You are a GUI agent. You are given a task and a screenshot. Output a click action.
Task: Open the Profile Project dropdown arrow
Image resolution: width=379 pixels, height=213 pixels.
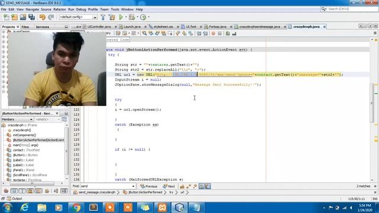pyautogui.click(x=149, y=17)
